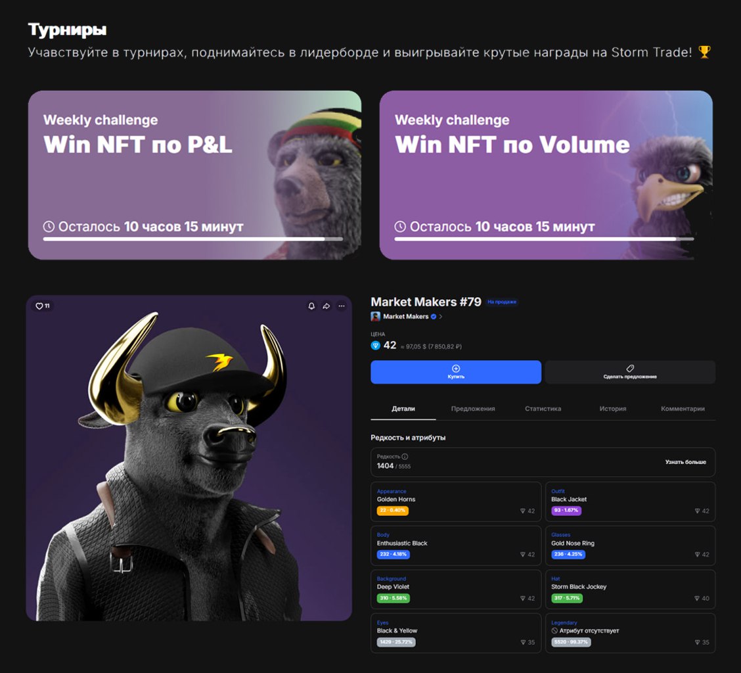Open the Комментарии tab
The image size is (741, 673).
pos(683,409)
